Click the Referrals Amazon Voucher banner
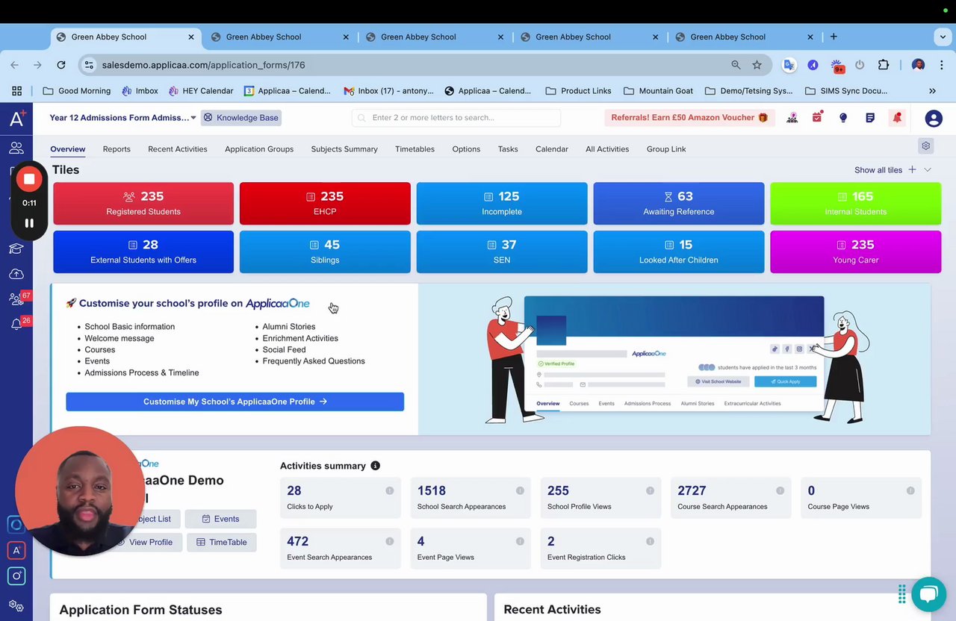956x621 pixels. coord(690,117)
